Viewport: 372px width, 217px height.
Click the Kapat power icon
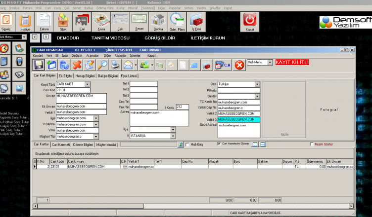[x=250, y=22]
